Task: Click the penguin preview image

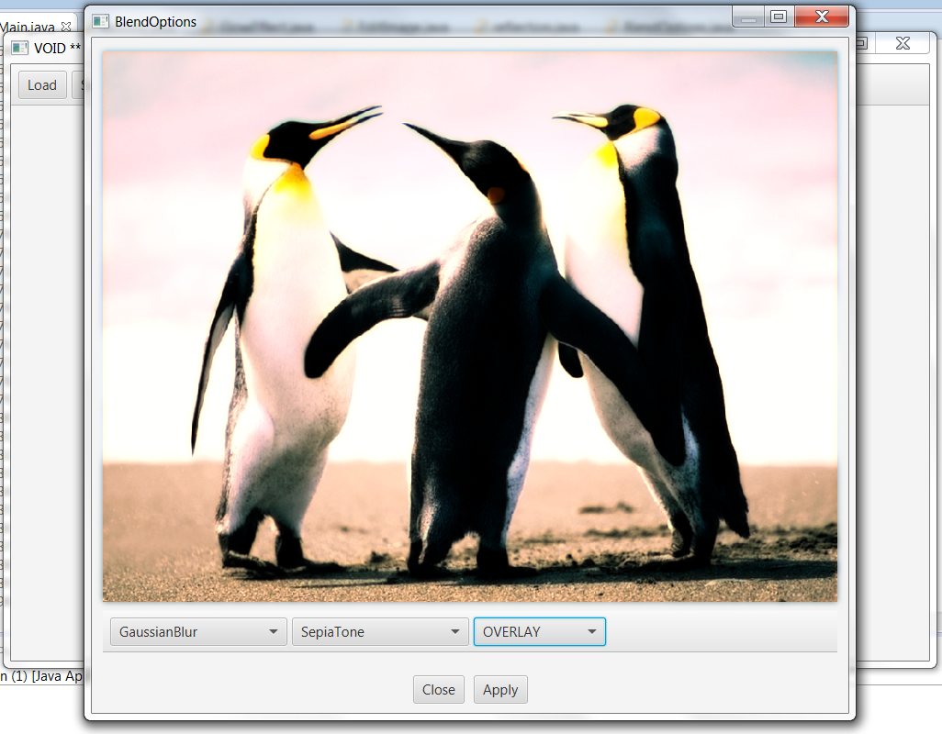Action: coord(470,327)
